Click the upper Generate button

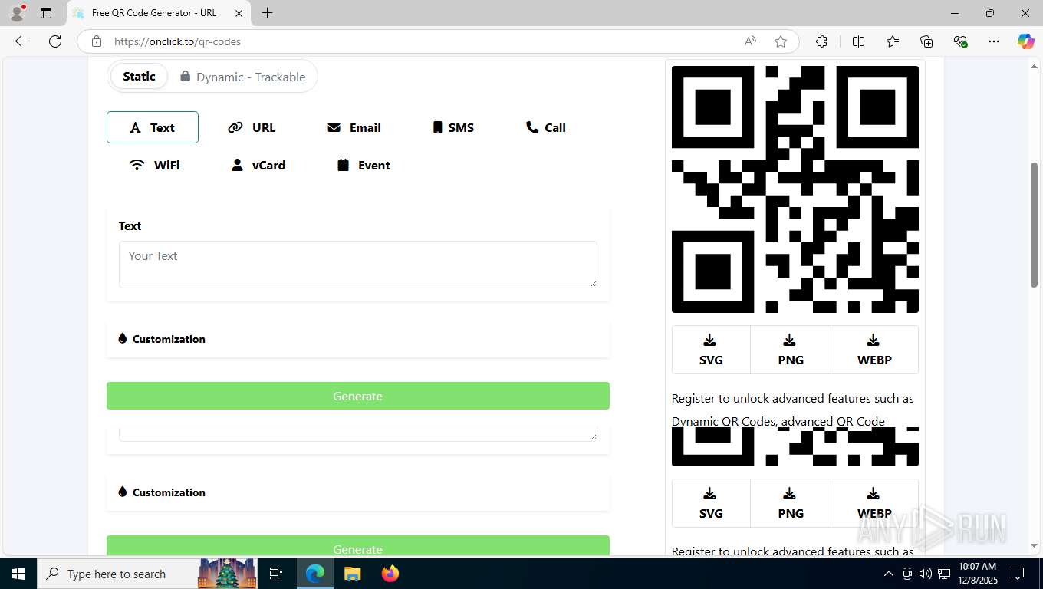tap(358, 396)
